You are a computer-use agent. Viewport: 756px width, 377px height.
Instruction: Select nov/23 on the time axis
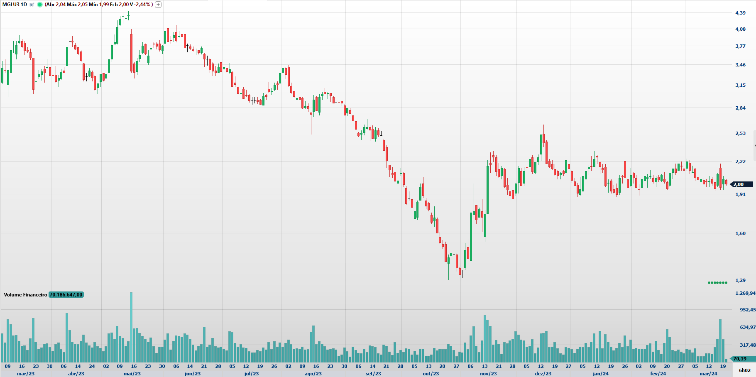[x=488, y=374]
